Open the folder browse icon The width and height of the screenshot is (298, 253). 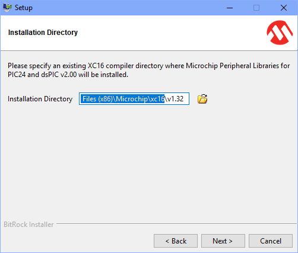coord(202,99)
